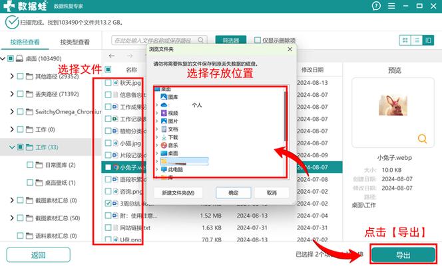The height and width of the screenshot is (266, 442).
Task: Close the 浏览文件夹 dialog with X
Action: click(x=290, y=49)
